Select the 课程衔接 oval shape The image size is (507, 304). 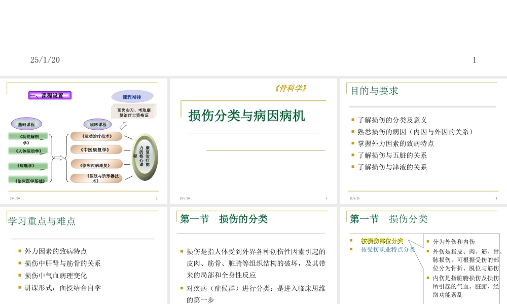pyautogui.click(x=132, y=96)
